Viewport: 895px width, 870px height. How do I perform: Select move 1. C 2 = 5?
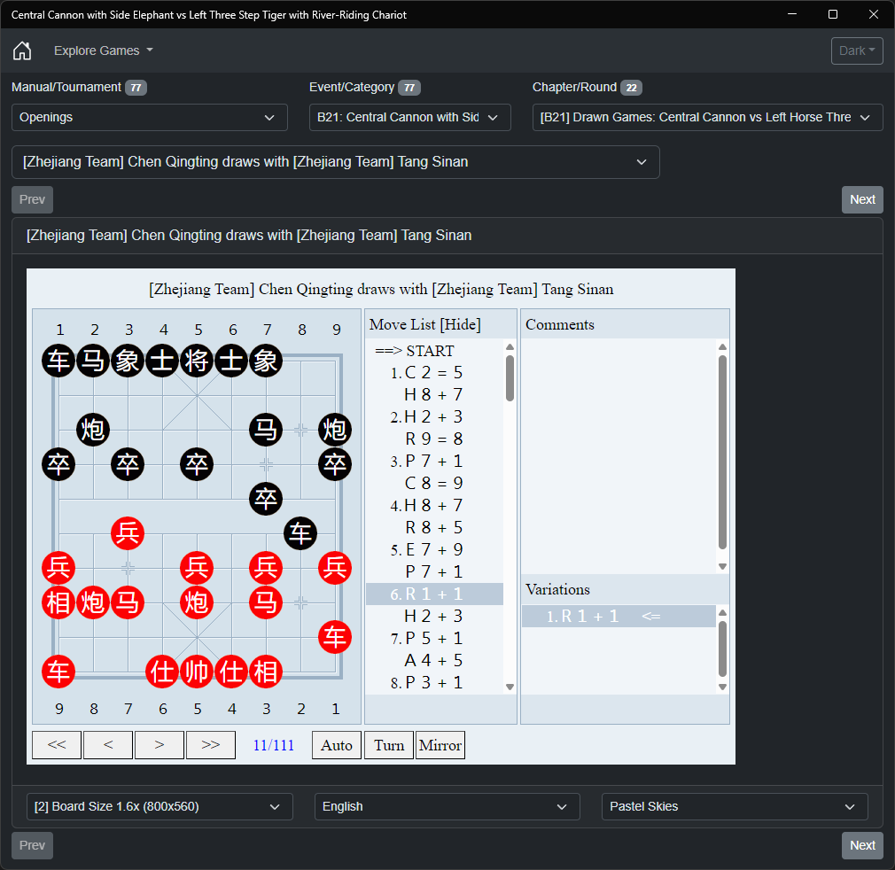pos(434,373)
